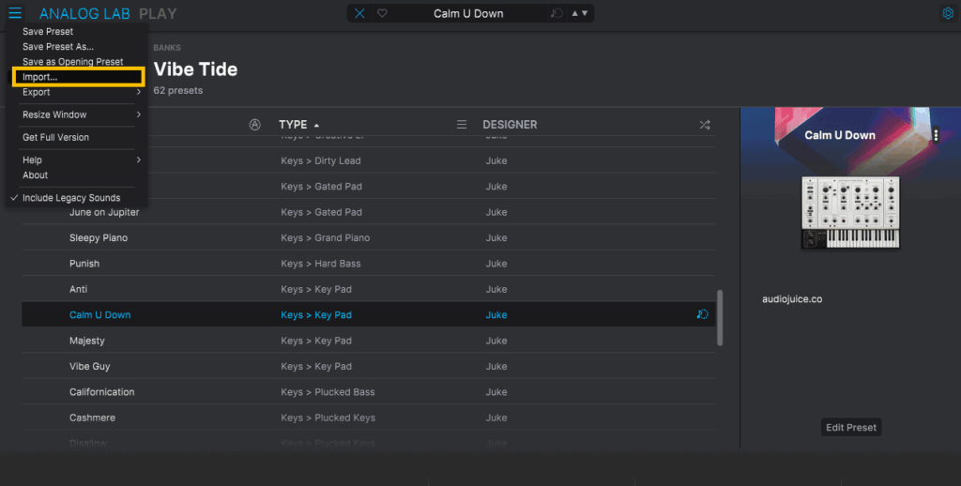Click the Juke designer in the Punish row
The image size is (961, 486).
tap(496, 264)
